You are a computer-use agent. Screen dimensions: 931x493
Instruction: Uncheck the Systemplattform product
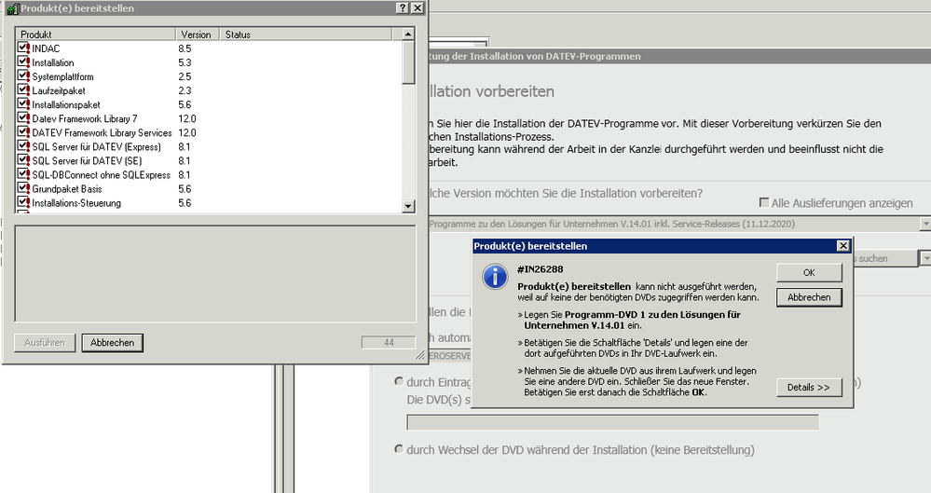(23, 76)
